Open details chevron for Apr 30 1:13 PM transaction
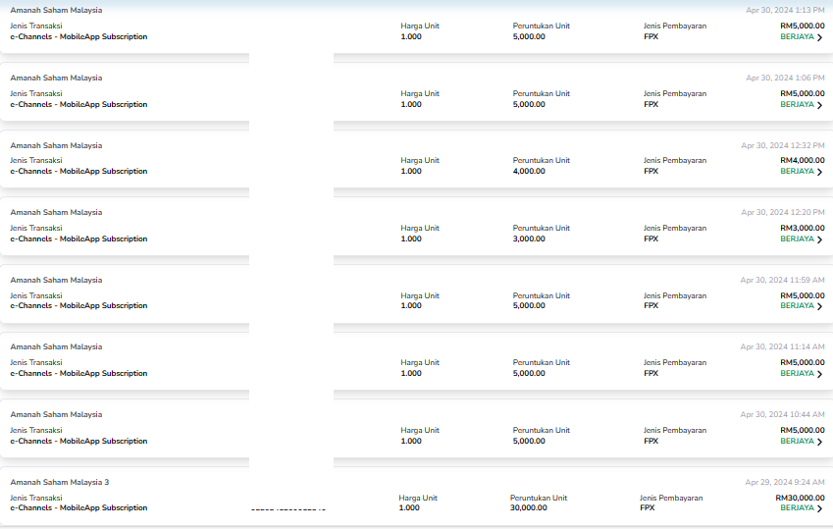The image size is (833, 529). coord(819,37)
